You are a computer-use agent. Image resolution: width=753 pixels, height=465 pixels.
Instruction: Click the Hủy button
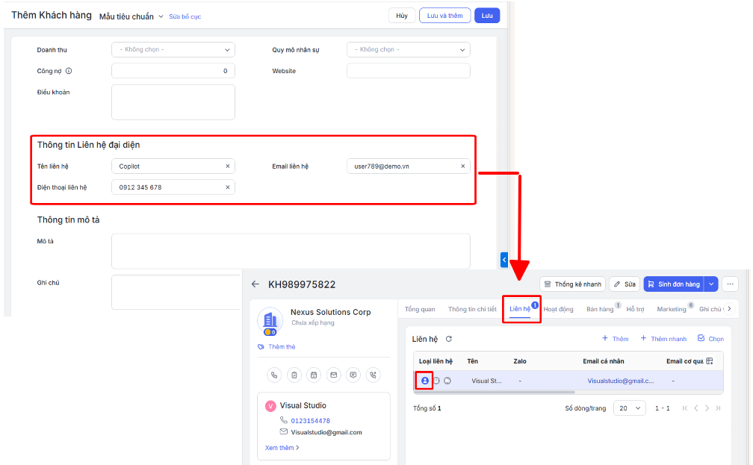point(402,16)
